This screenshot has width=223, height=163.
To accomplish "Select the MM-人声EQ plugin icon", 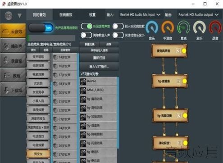I will 83,91.
